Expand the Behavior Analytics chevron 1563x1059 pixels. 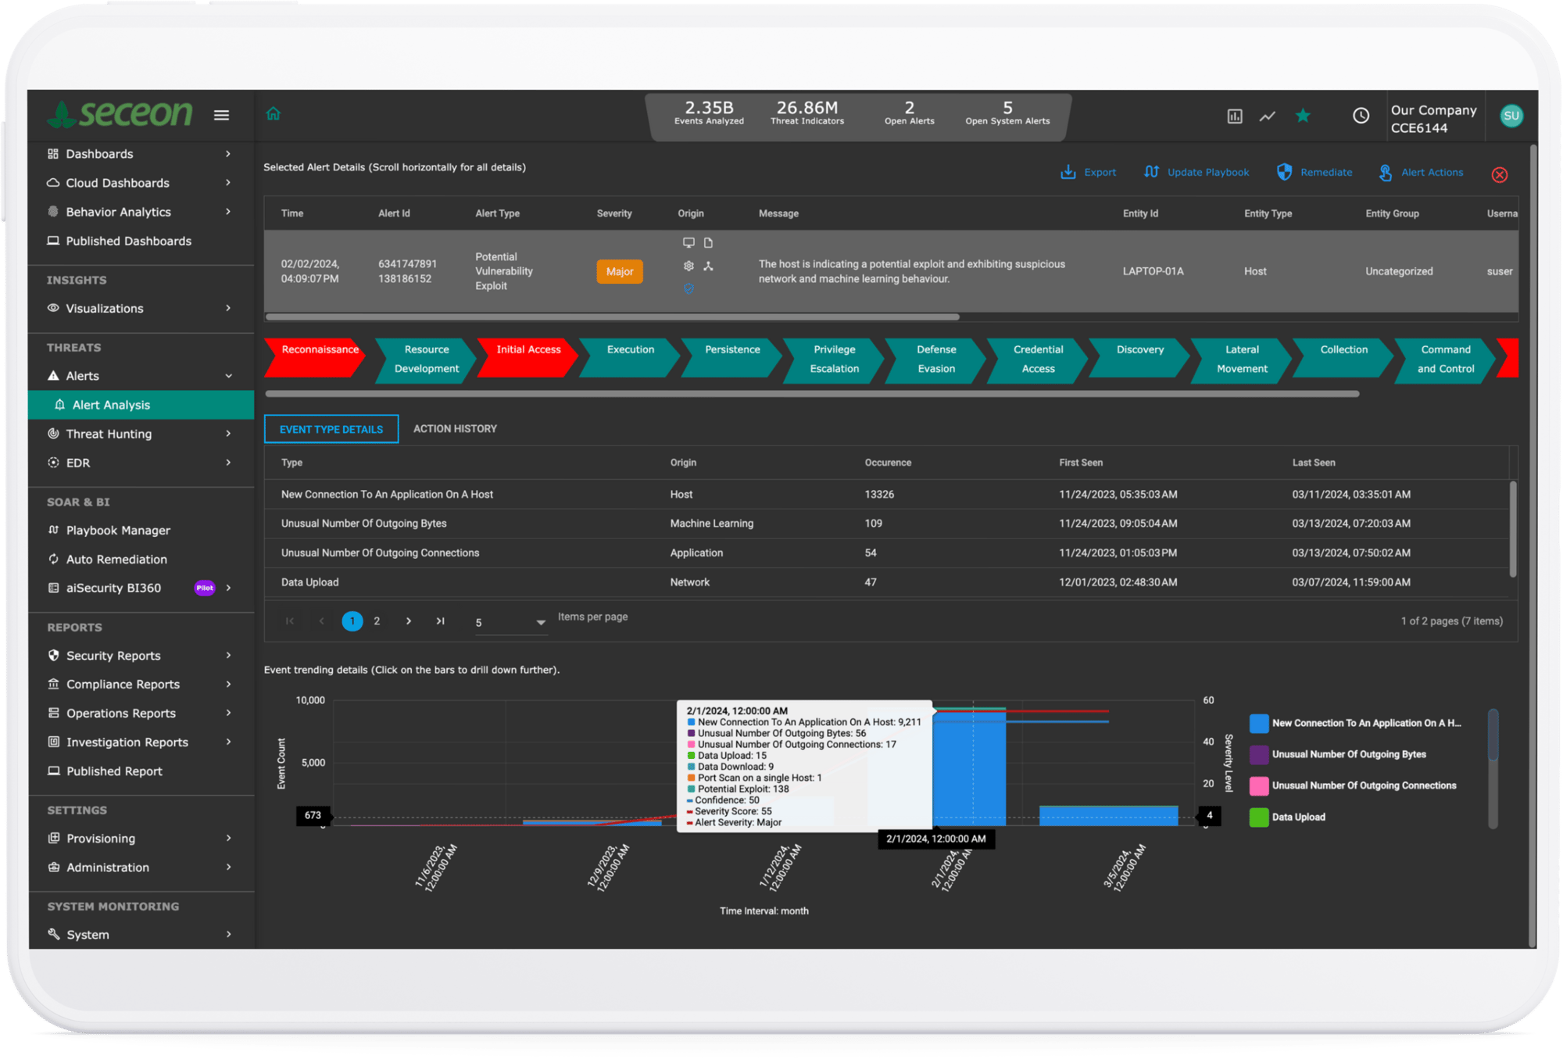[228, 212]
